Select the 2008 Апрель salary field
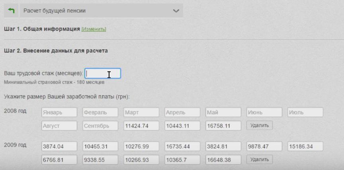The height and width of the screenshot is (170, 344). [182, 112]
